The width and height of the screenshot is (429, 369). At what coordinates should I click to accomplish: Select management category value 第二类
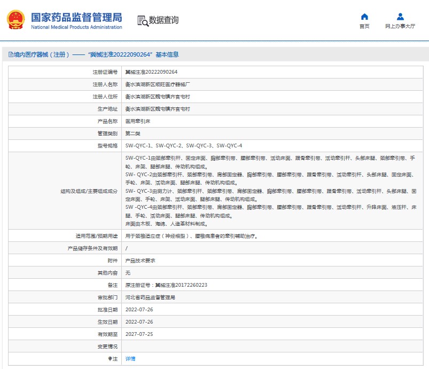click(132, 134)
